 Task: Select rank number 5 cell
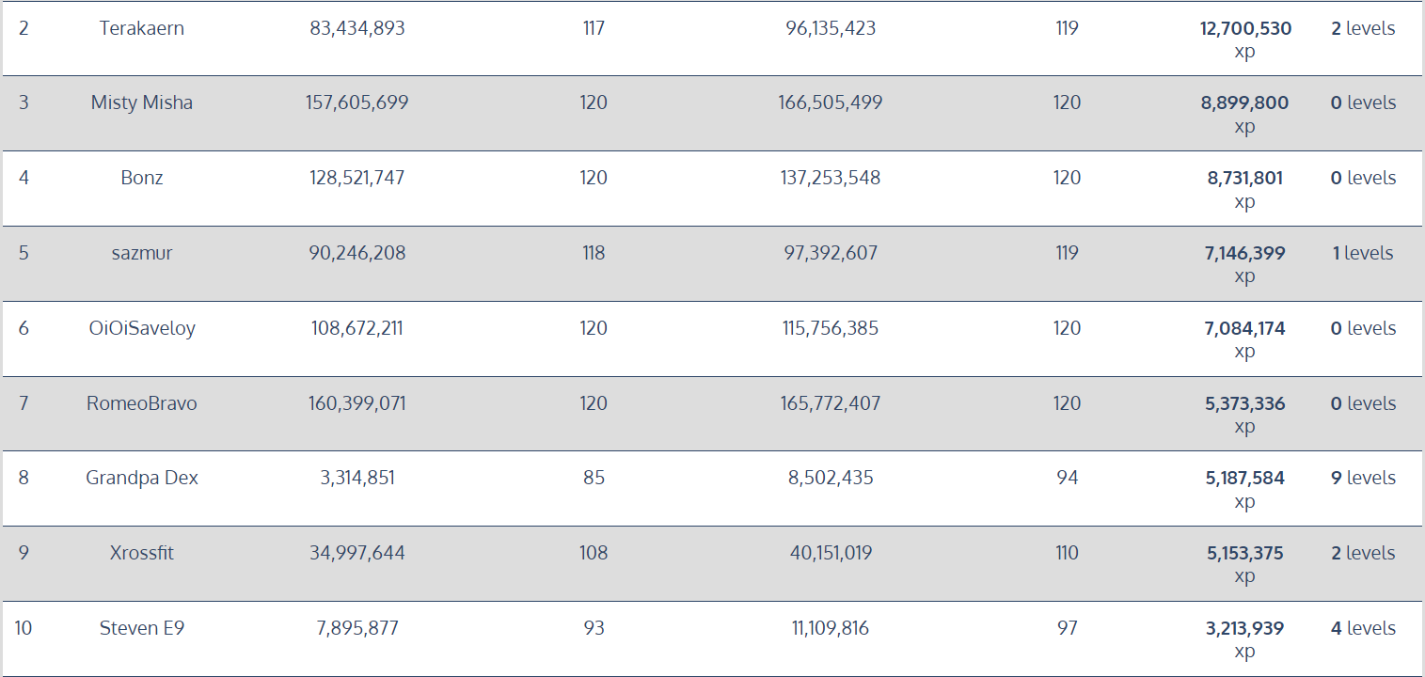point(24,253)
